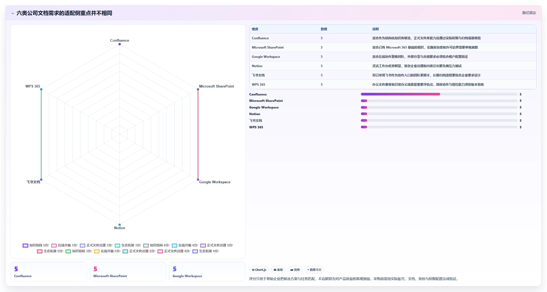Click the description starting 办公文件兼容和日常办公
The height and width of the screenshot is (292, 547).
click(x=428, y=85)
